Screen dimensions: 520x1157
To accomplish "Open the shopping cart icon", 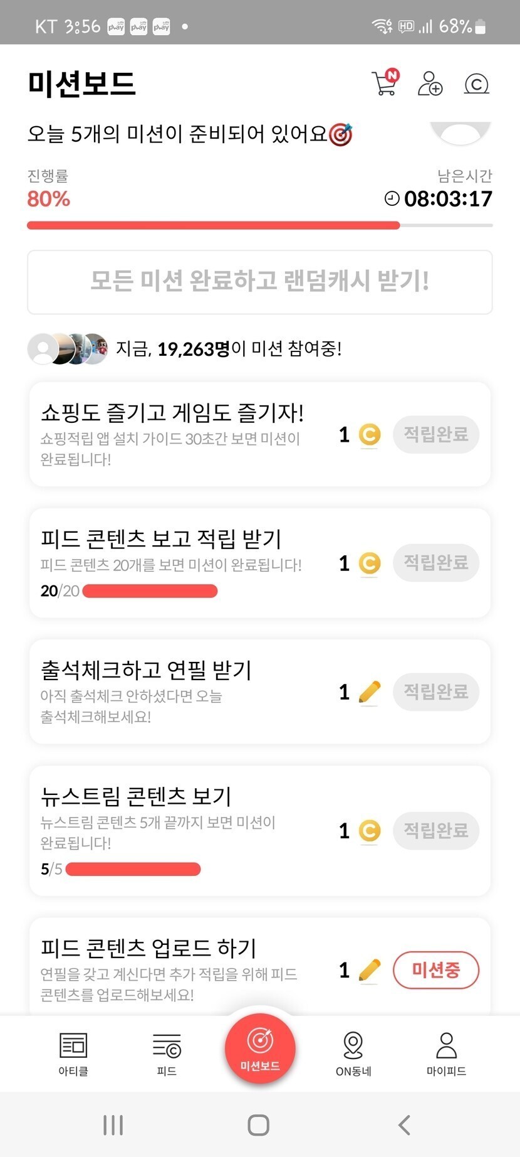I will pos(385,83).
